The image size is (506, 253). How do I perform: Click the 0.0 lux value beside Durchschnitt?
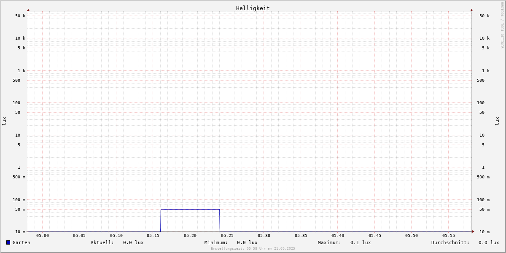pyautogui.click(x=489, y=242)
